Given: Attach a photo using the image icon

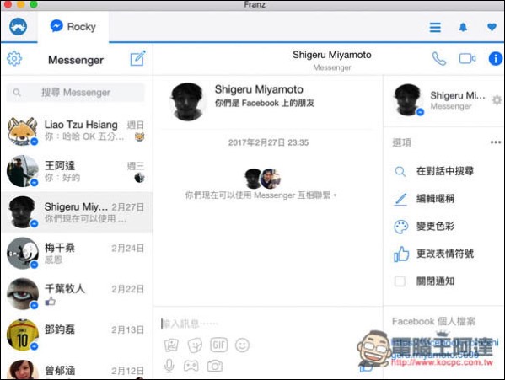Looking at the screenshot, I should pyautogui.click(x=171, y=345).
